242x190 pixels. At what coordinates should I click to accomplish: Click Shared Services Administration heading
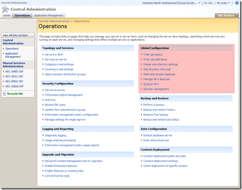click(14, 65)
